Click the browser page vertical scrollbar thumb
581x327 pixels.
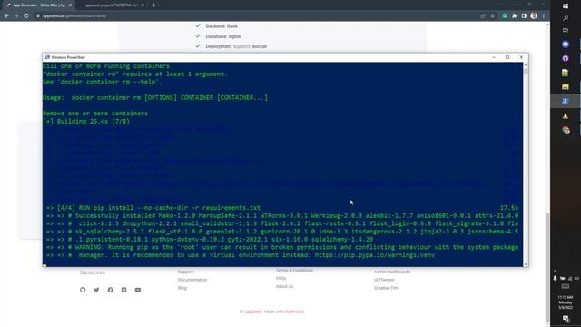547,267
